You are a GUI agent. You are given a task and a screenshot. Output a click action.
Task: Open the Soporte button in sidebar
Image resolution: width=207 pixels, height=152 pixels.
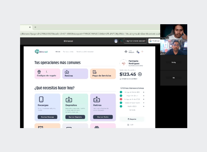132,119
